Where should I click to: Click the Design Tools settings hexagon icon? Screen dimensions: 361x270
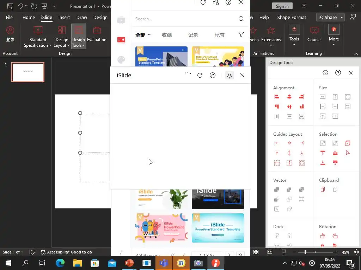pos(325,73)
